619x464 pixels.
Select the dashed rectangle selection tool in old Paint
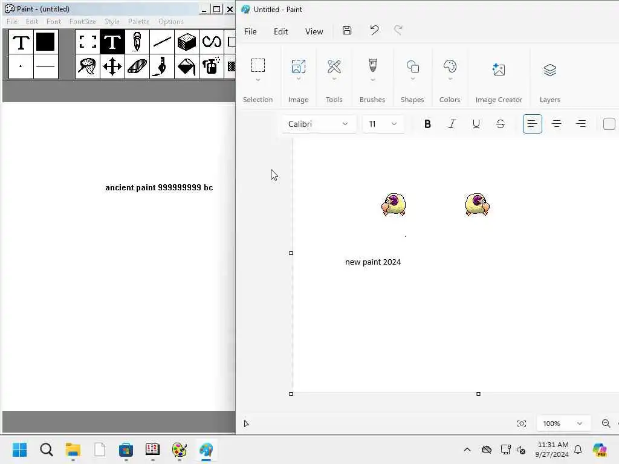point(88,42)
